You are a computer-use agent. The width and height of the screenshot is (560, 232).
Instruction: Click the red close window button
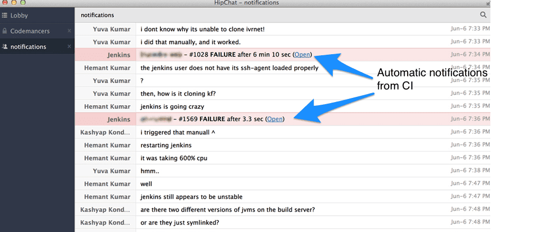5,3
